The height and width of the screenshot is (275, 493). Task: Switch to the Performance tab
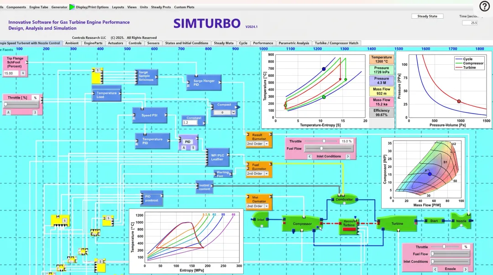pyautogui.click(x=263, y=43)
